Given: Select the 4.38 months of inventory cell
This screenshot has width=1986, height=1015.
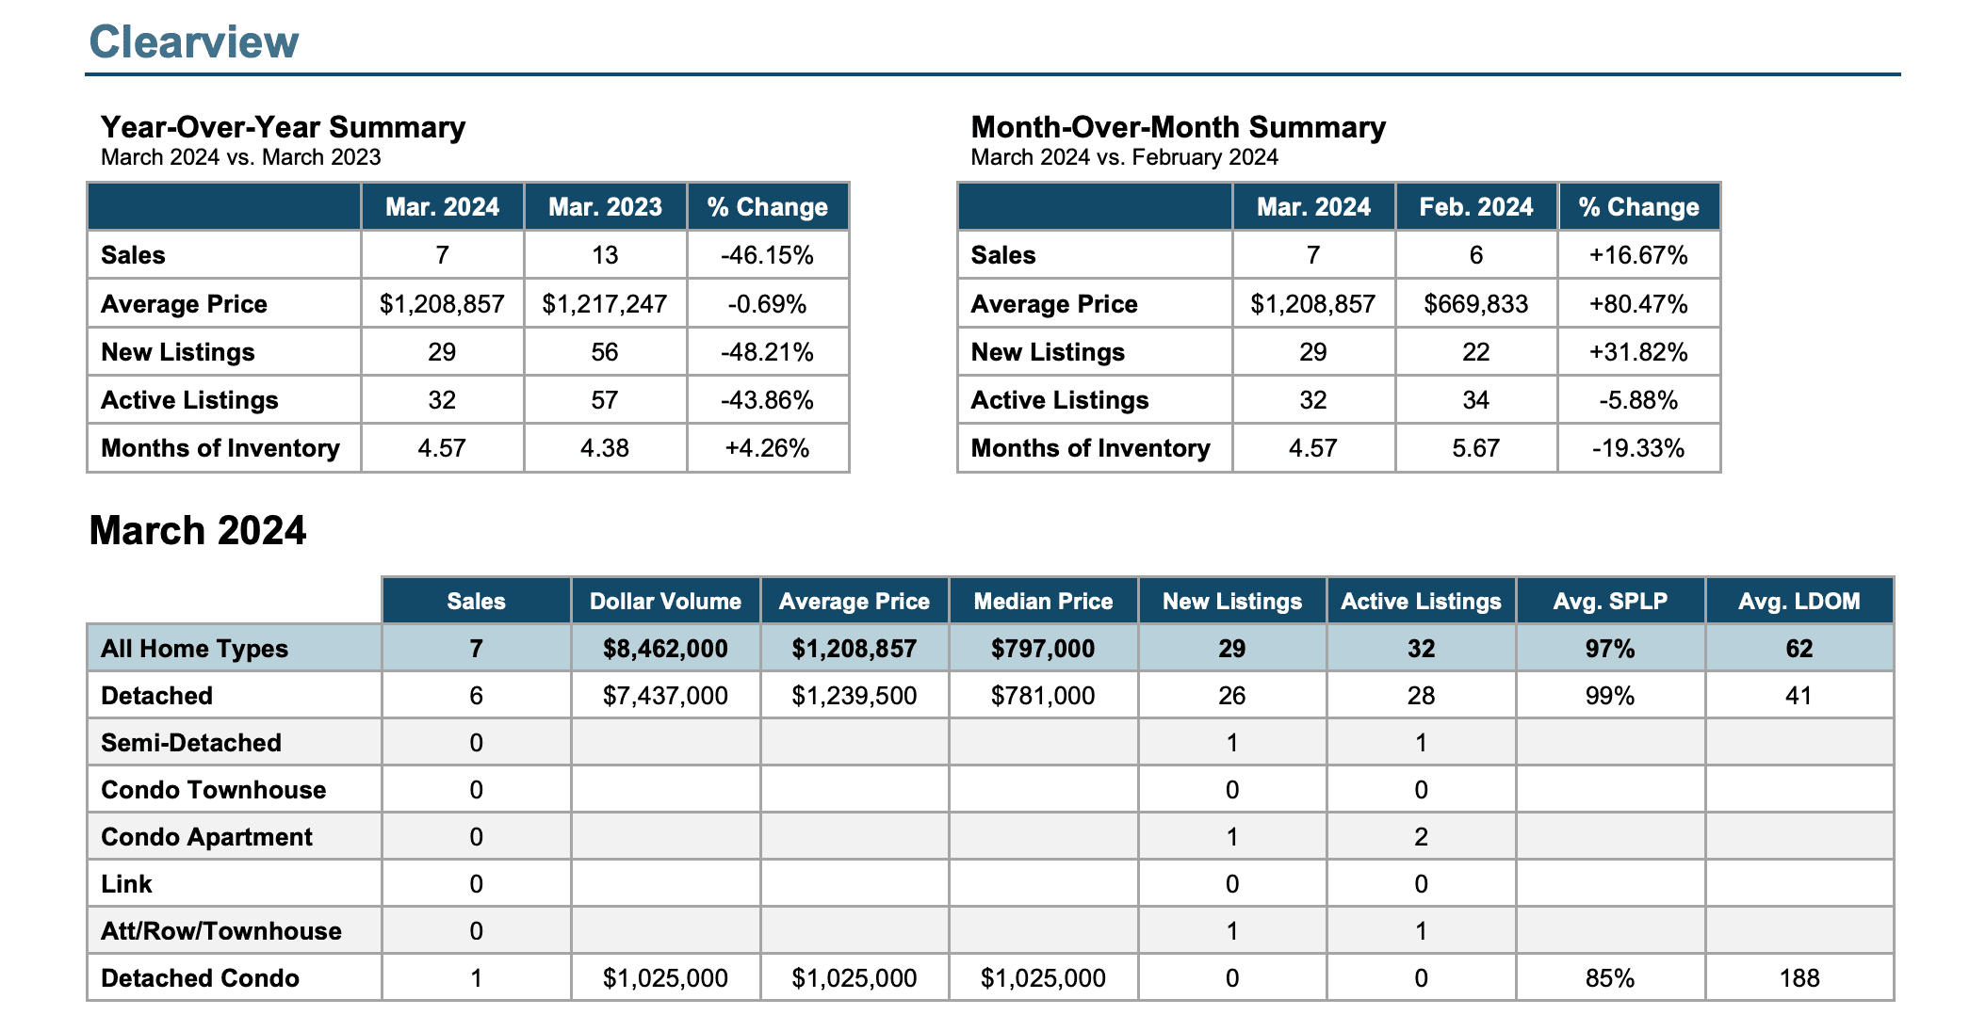Looking at the screenshot, I should coord(605,448).
